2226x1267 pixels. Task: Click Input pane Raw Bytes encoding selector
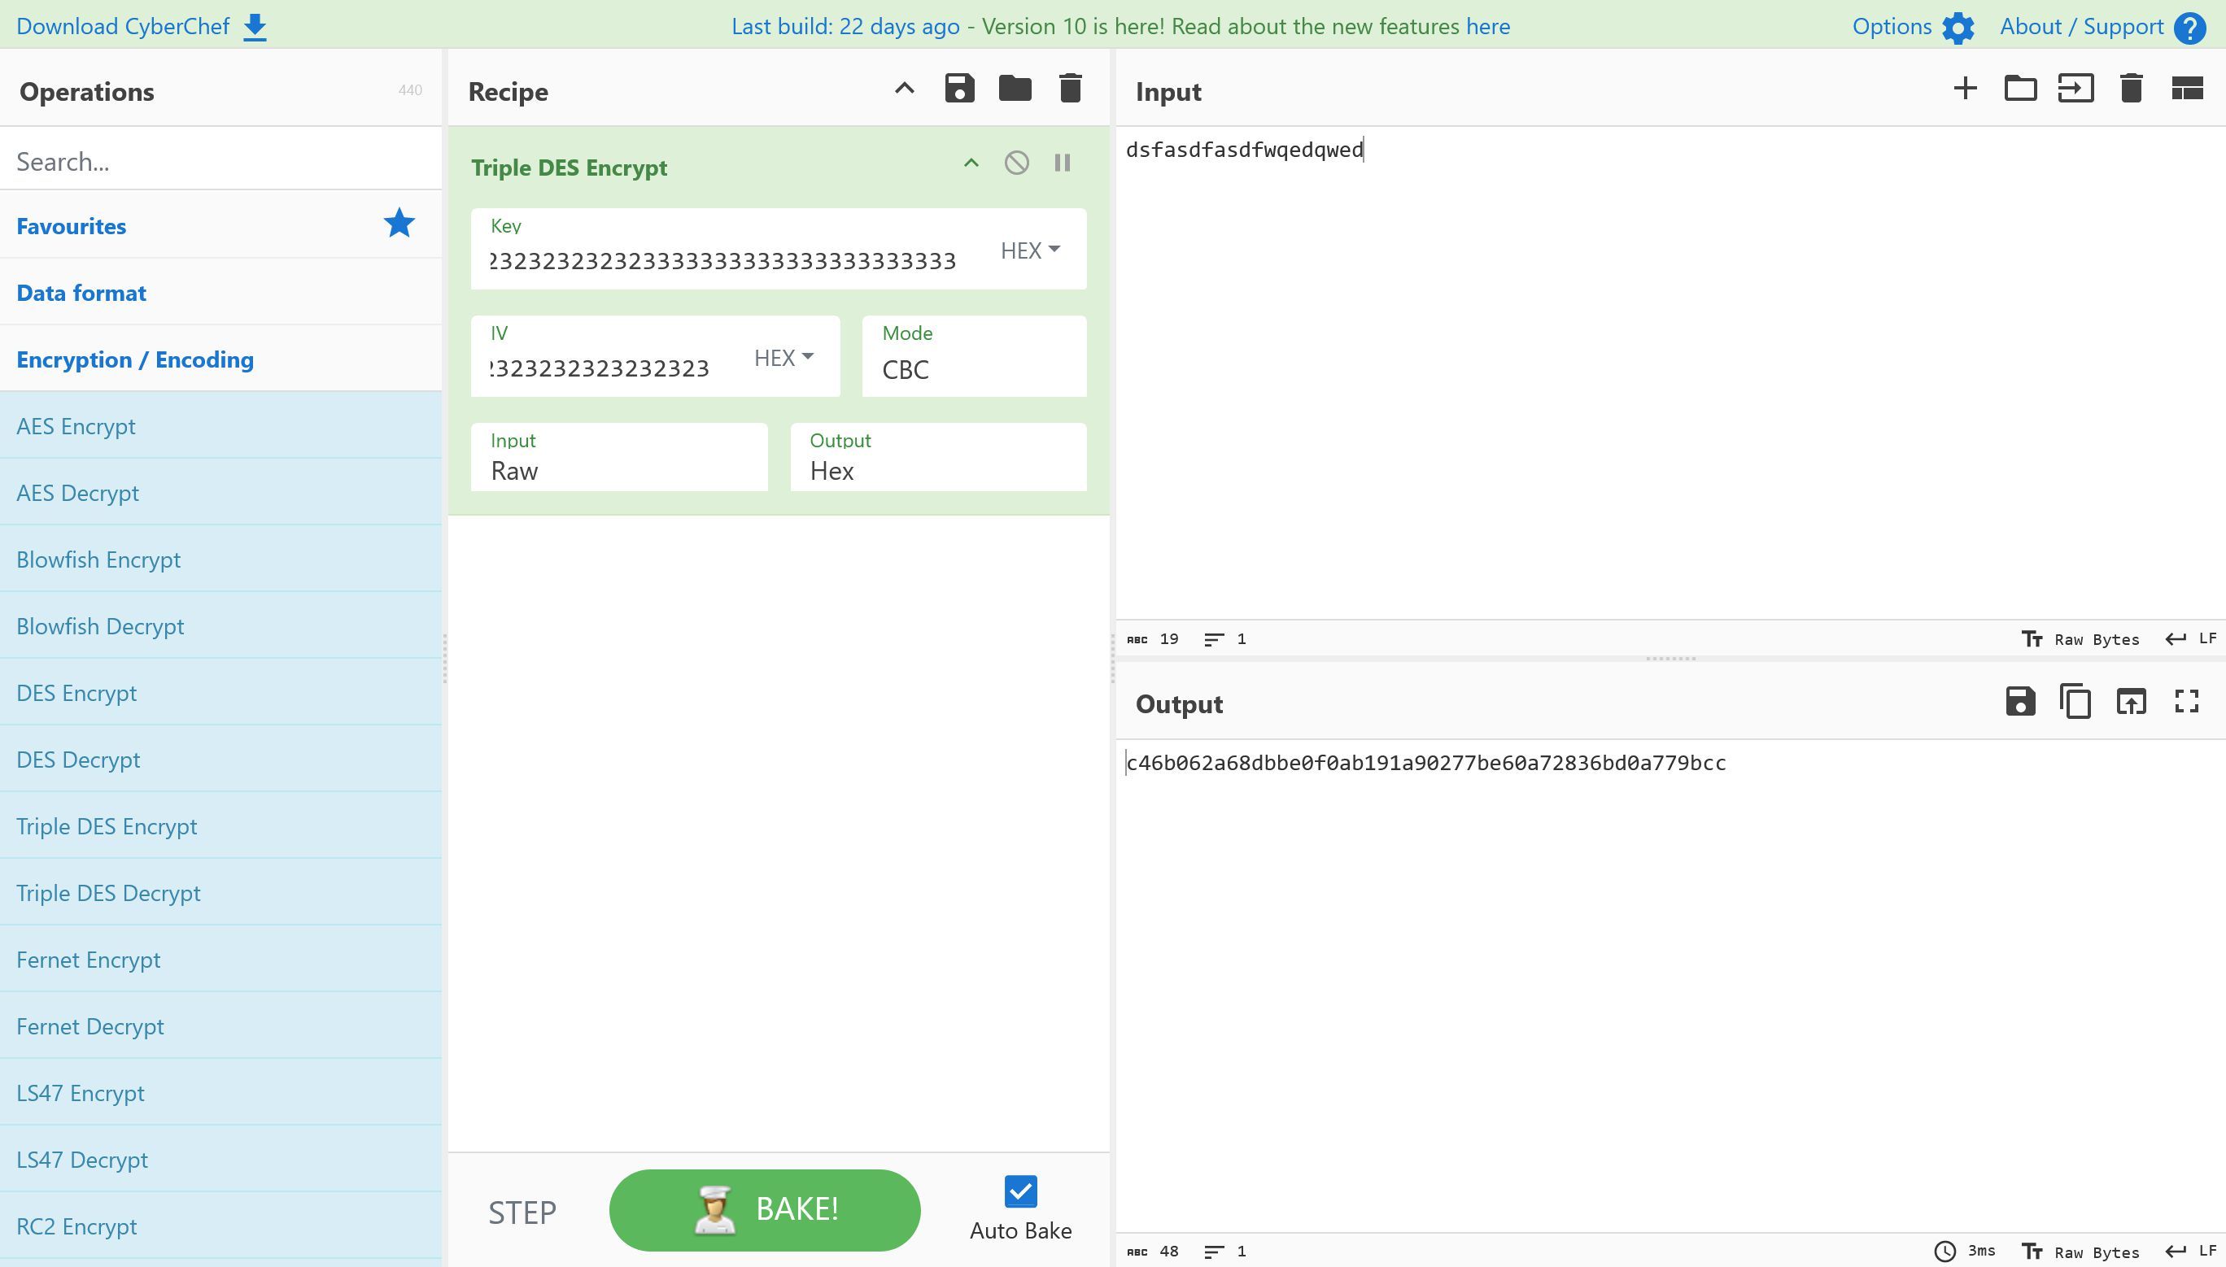point(2080,639)
